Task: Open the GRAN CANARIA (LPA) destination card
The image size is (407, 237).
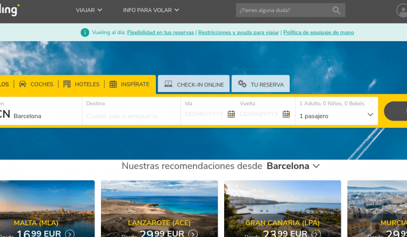Action: coord(282,209)
